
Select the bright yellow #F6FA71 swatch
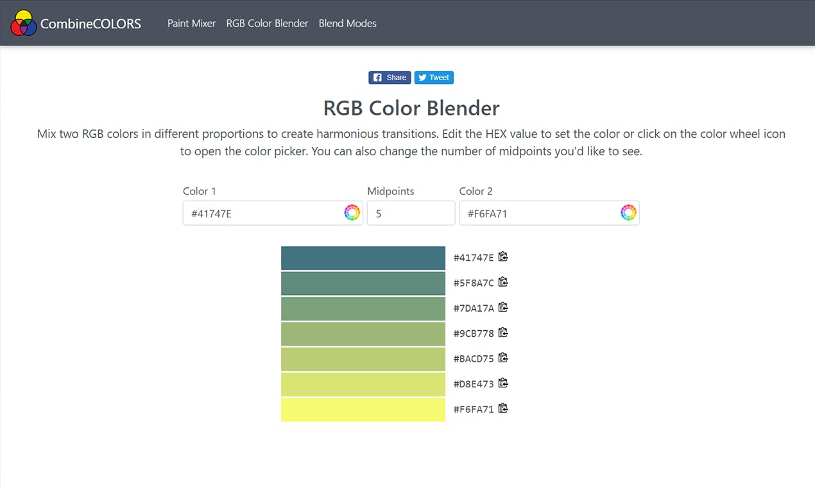363,409
